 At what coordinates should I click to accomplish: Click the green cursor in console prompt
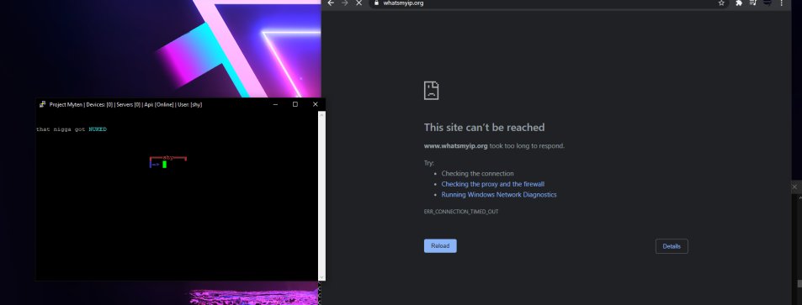[x=165, y=165]
